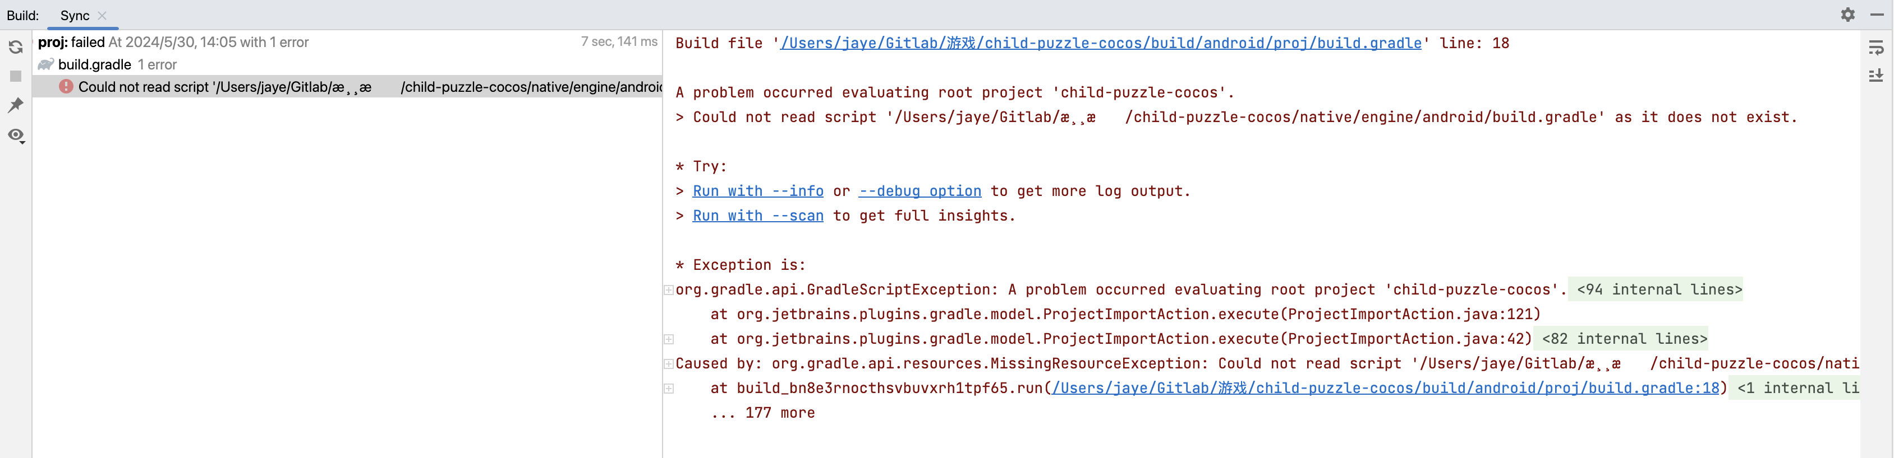Expand the 'Caused by' MissingResourceException fold
This screenshot has height=458, width=1894.
pos(668,364)
